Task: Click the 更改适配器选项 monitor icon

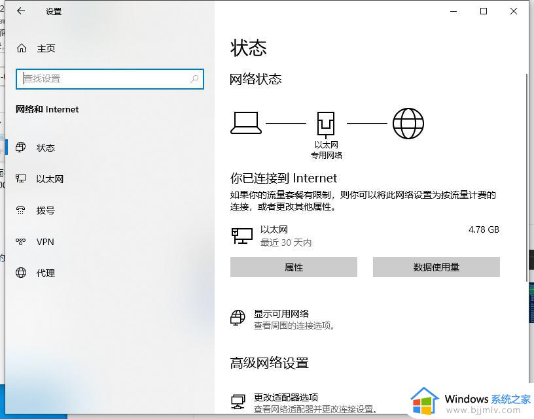Action: pyautogui.click(x=238, y=401)
